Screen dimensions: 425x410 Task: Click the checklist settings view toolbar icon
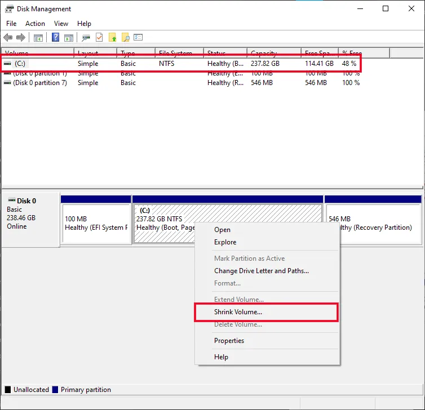pos(138,38)
